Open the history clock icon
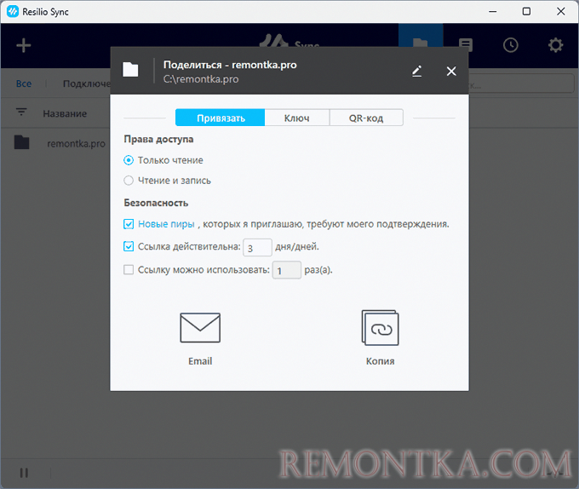579x489 pixels. click(511, 45)
